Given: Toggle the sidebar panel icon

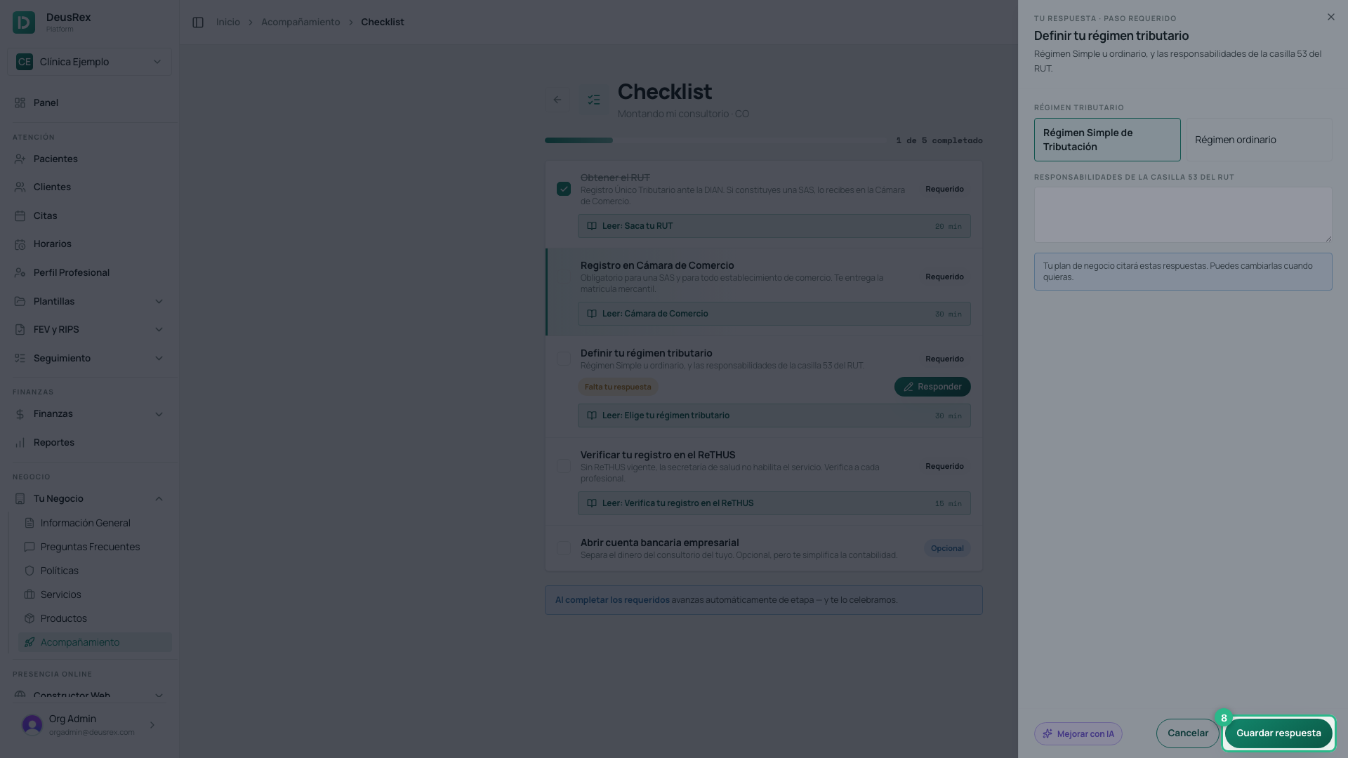Looking at the screenshot, I should (198, 22).
